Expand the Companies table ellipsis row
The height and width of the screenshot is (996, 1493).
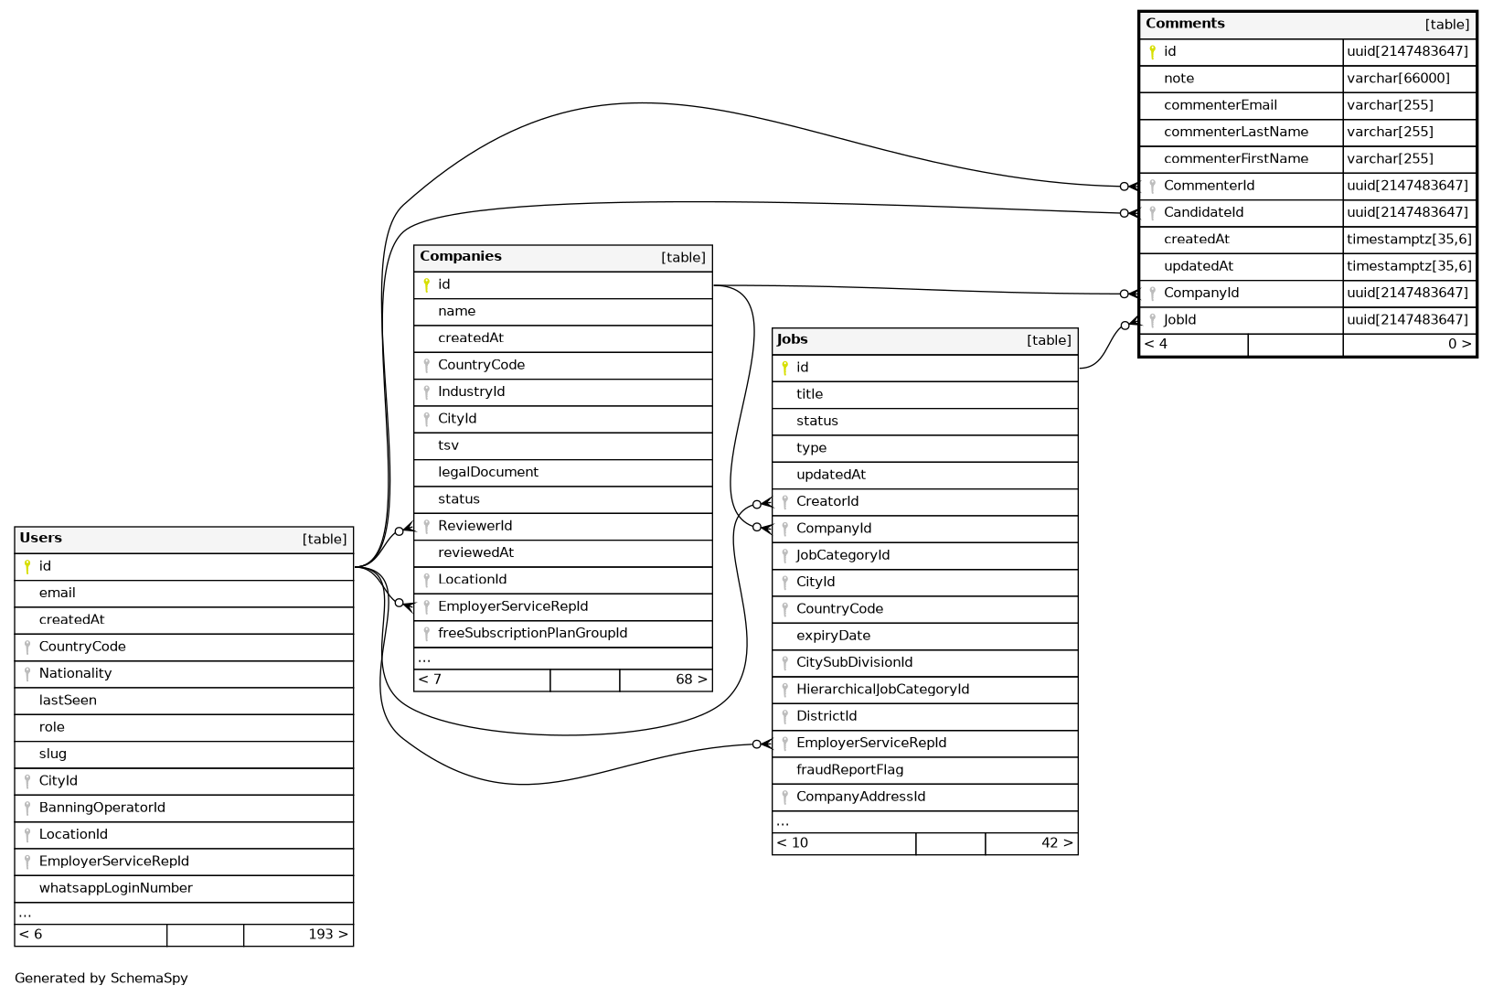coord(424,658)
